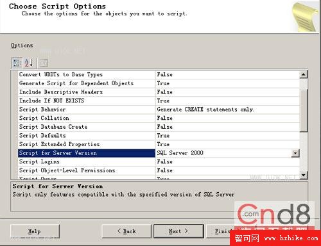The width and height of the screenshot is (321, 246).
Task: Open the Property Pages icon
Action: click(44, 63)
